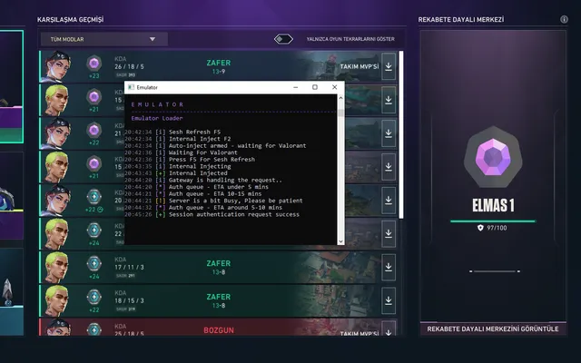Image resolution: width=581 pixels, height=363 pixels.
Task: Select agent portrait of the 18/15/3 match
Action: pos(56,300)
